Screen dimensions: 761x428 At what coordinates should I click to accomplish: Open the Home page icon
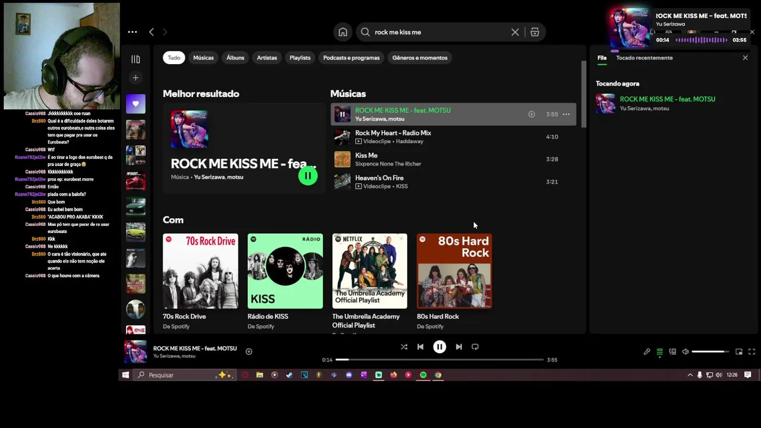[x=343, y=32]
